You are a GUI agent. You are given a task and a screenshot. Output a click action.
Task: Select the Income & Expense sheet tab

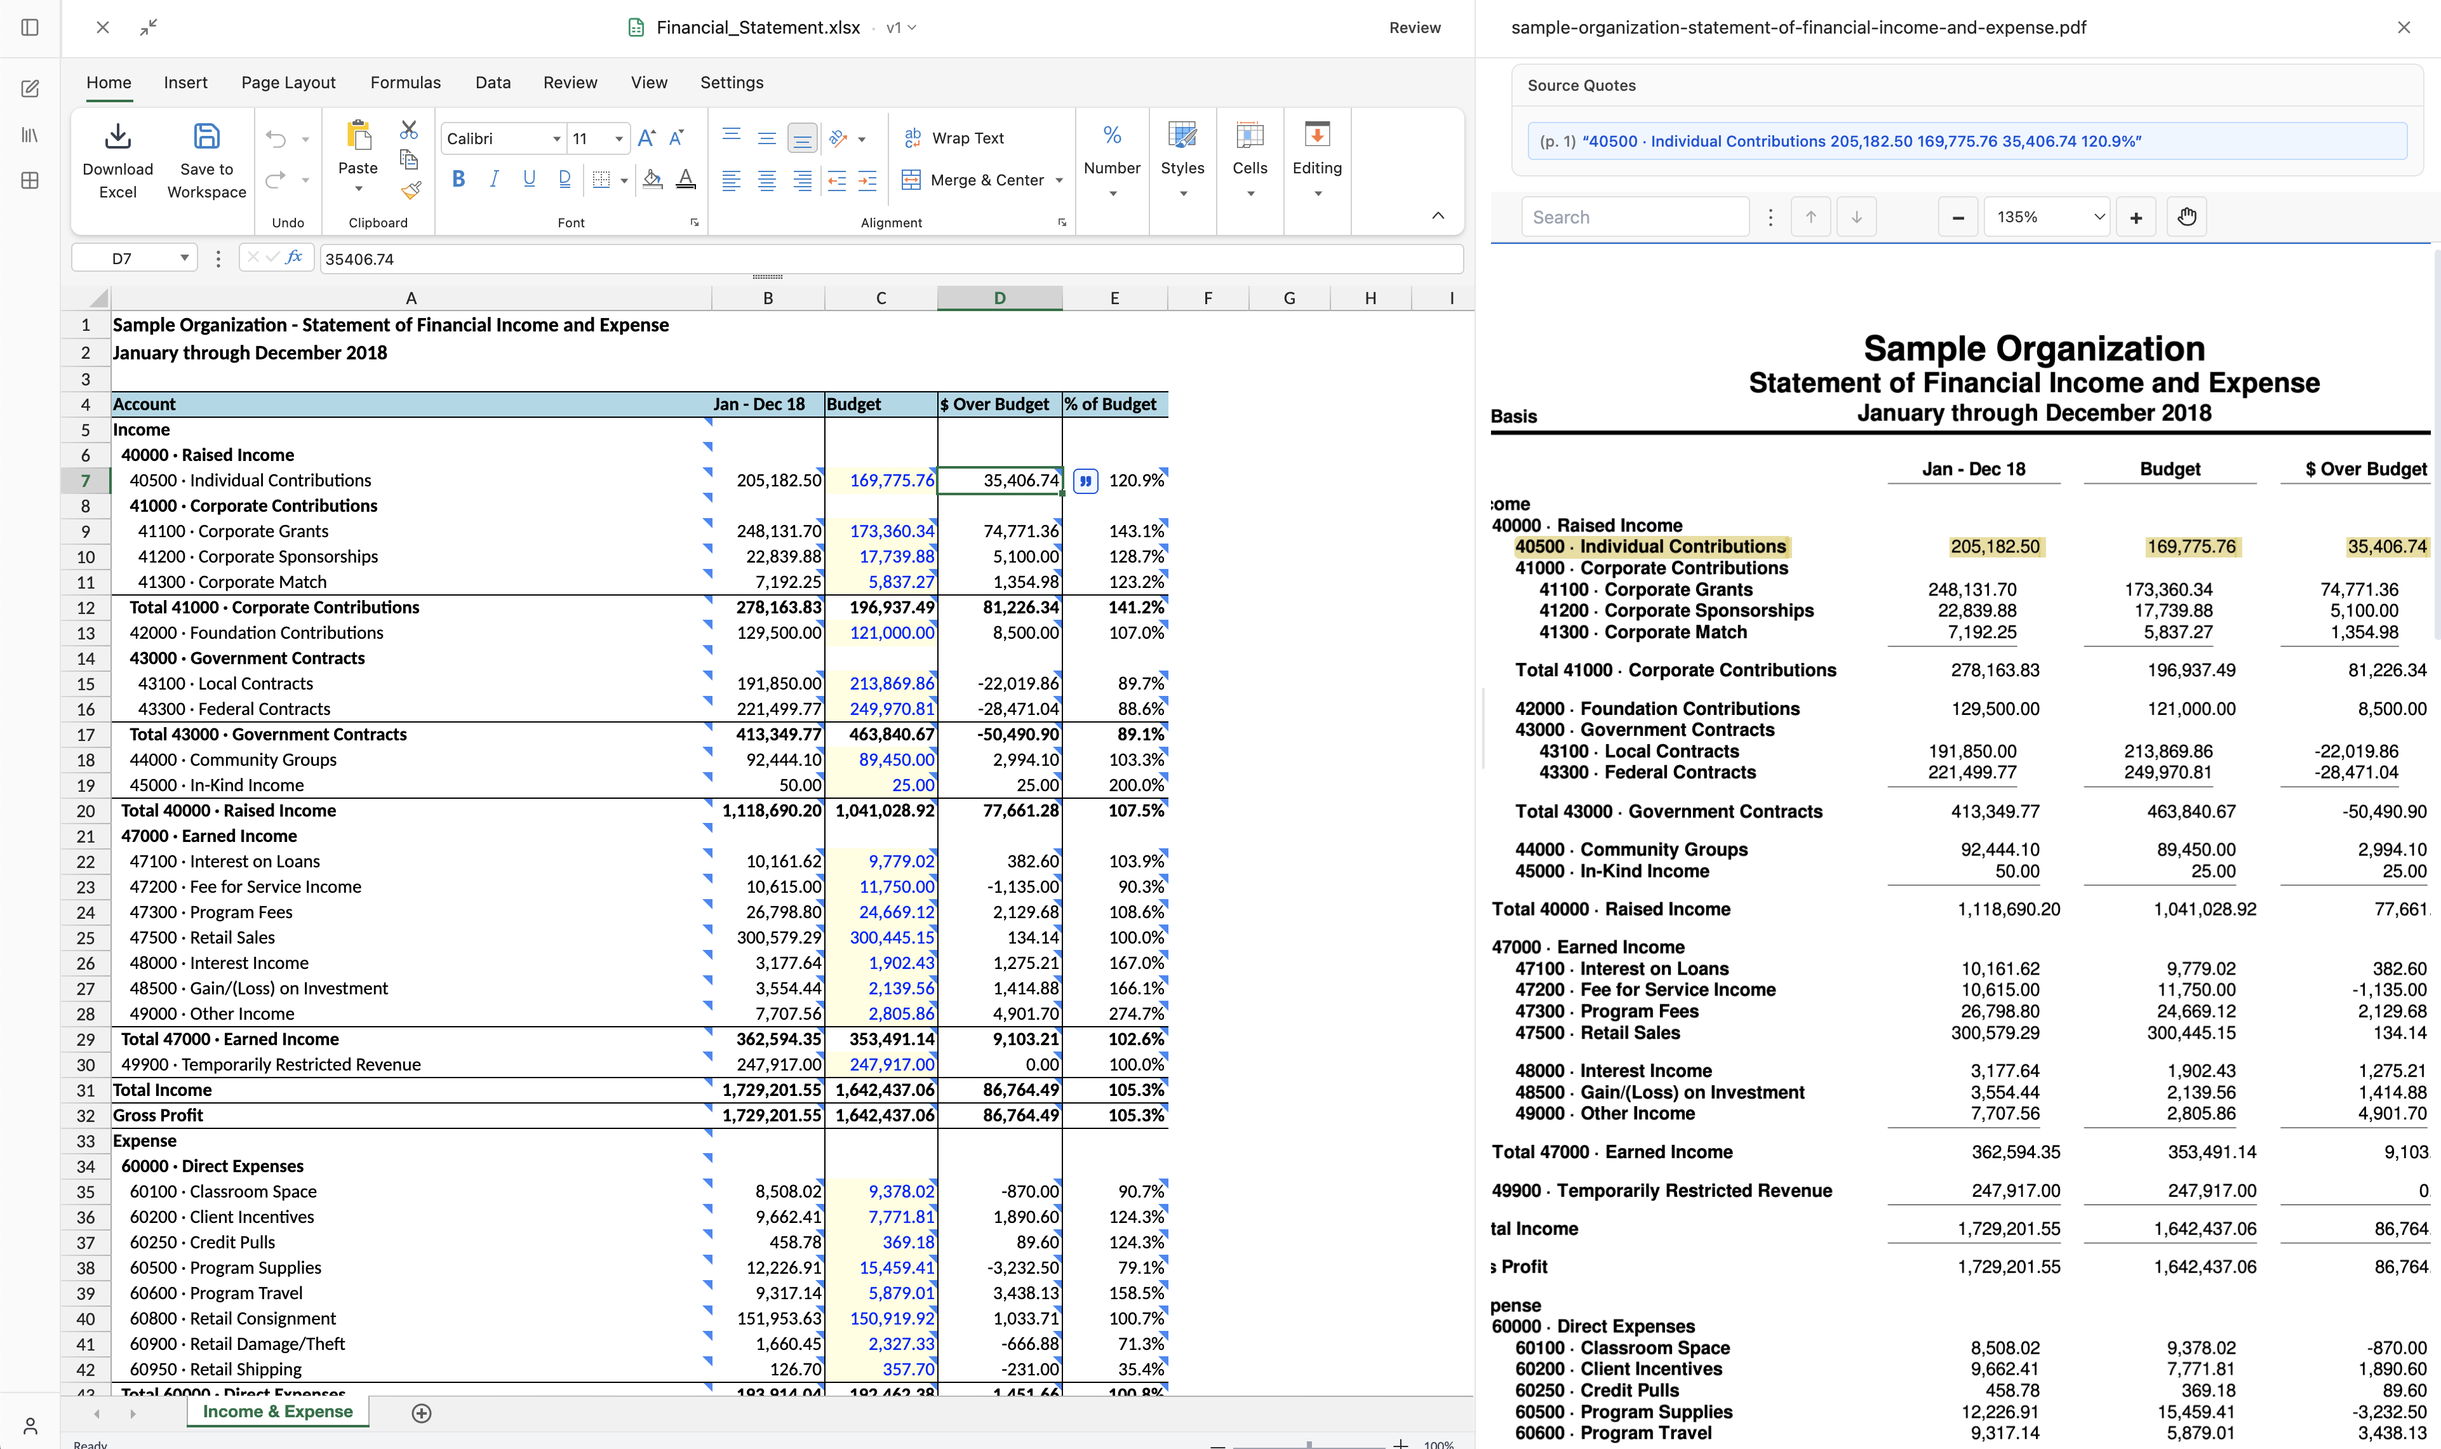[276, 1412]
